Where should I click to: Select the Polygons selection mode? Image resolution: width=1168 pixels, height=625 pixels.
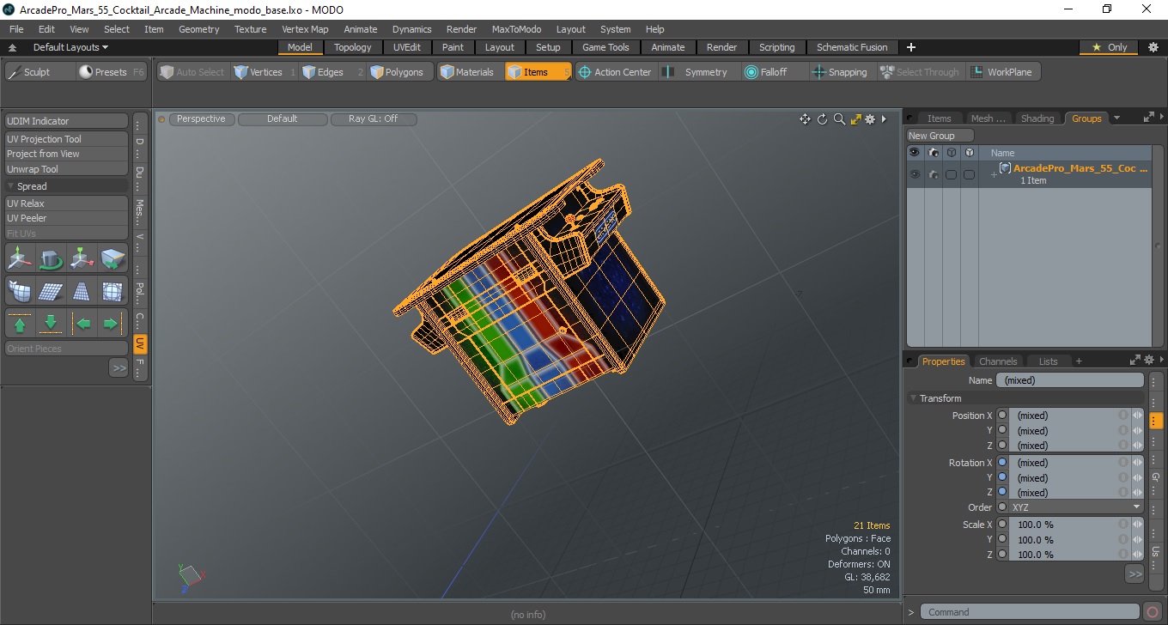[397, 72]
